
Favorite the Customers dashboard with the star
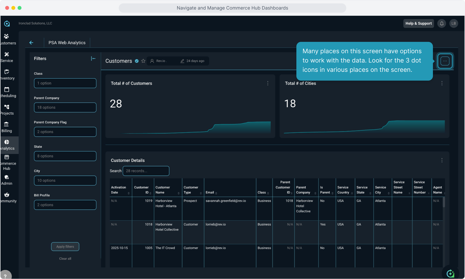[143, 61]
